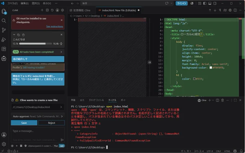
Task: Select the index.html New File (Editable) tab
Action: 119,10
